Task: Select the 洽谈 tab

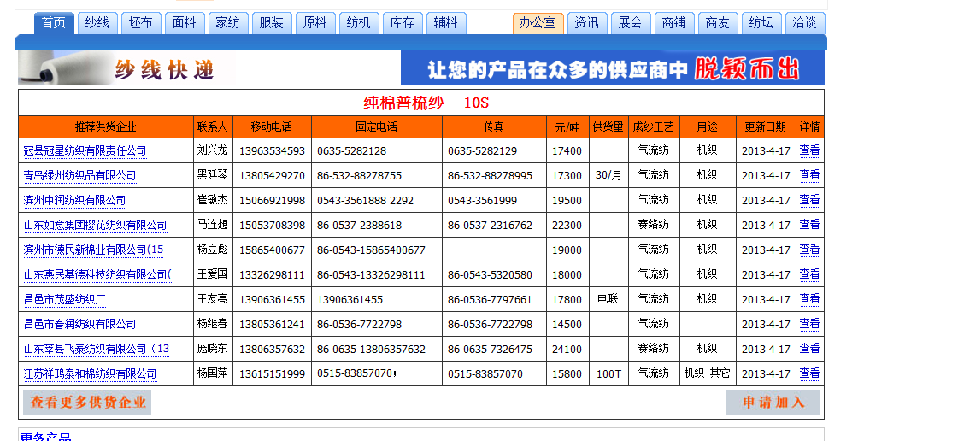Action: pyautogui.click(x=805, y=23)
